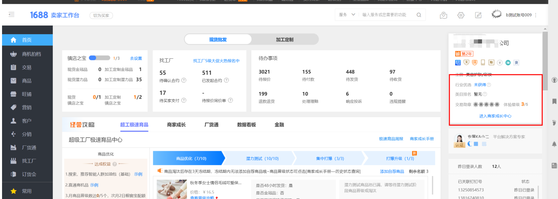This screenshot has height=199, width=558.
Task: Click the 订货会 icon in sidebar
Action: [13, 174]
